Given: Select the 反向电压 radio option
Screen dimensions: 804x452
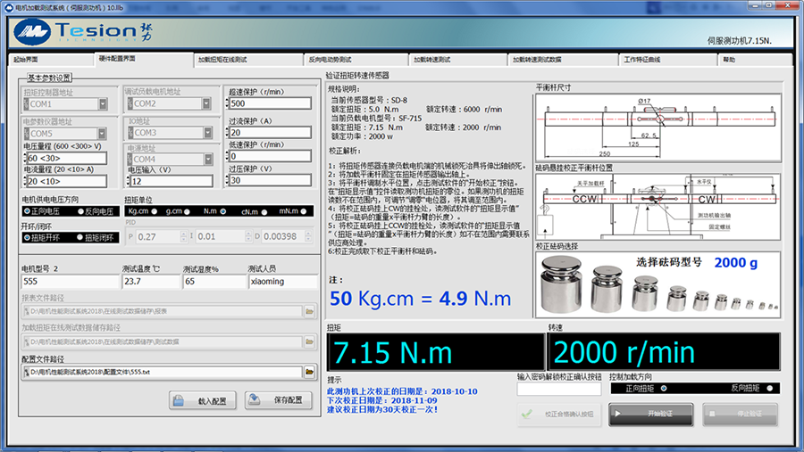Looking at the screenshot, I should tap(82, 211).
